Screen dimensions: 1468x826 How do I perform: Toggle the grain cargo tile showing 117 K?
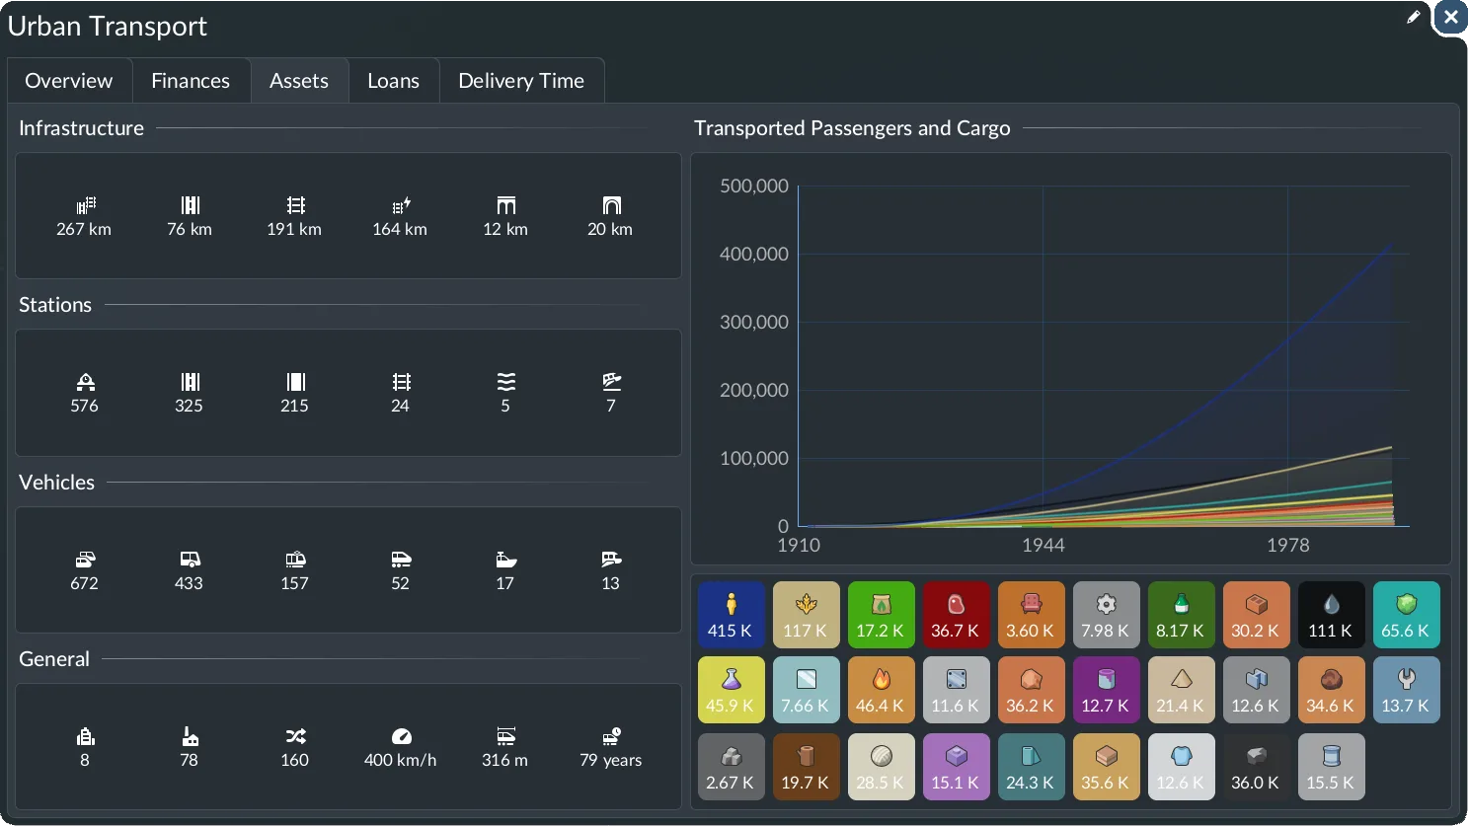pos(807,615)
